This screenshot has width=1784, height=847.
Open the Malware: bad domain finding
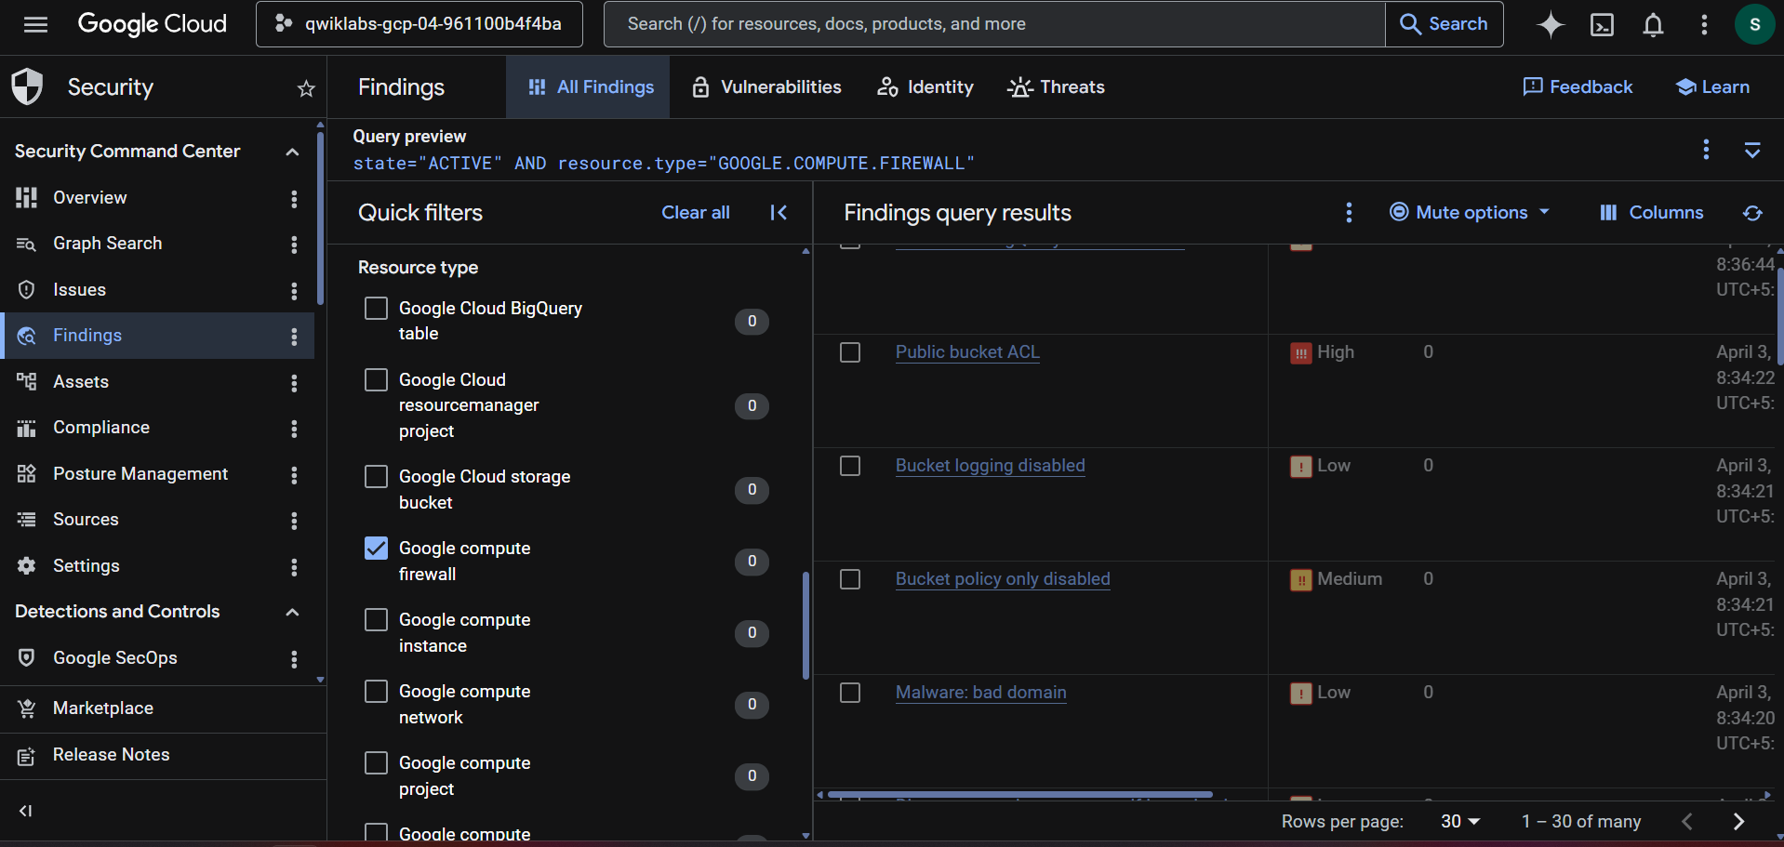pyautogui.click(x=981, y=693)
